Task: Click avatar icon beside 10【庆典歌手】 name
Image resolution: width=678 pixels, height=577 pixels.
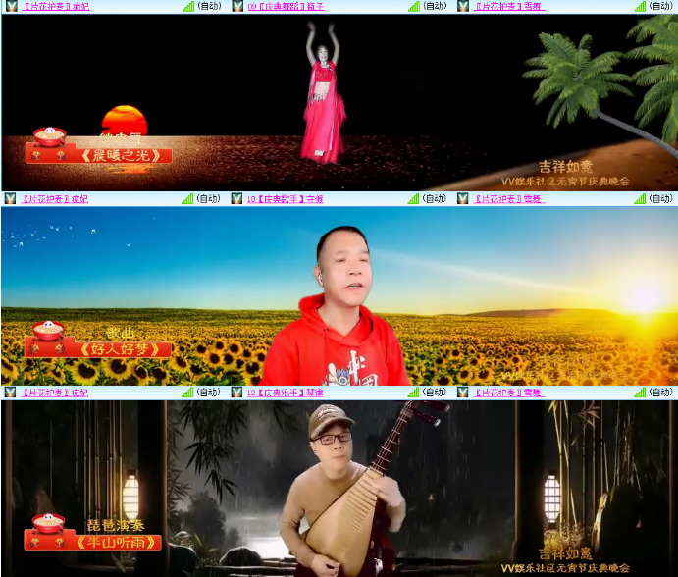Action: click(x=236, y=198)
